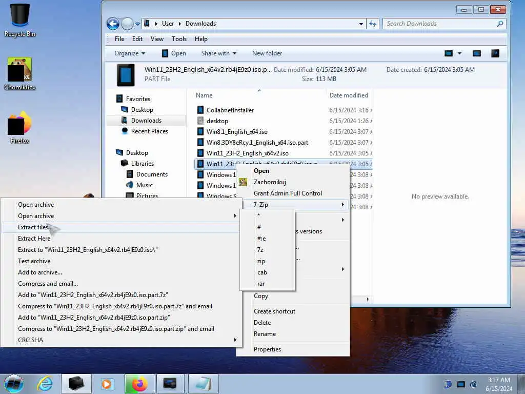
Task: Open the View menu
Action: tap(157, 39)
